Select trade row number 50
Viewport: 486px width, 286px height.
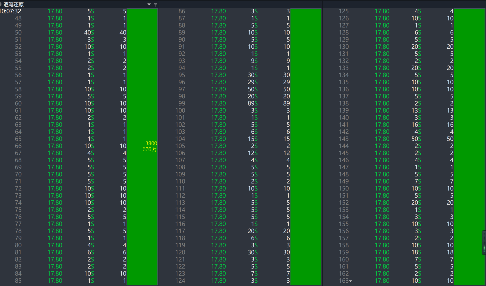(x=18, y=33)
